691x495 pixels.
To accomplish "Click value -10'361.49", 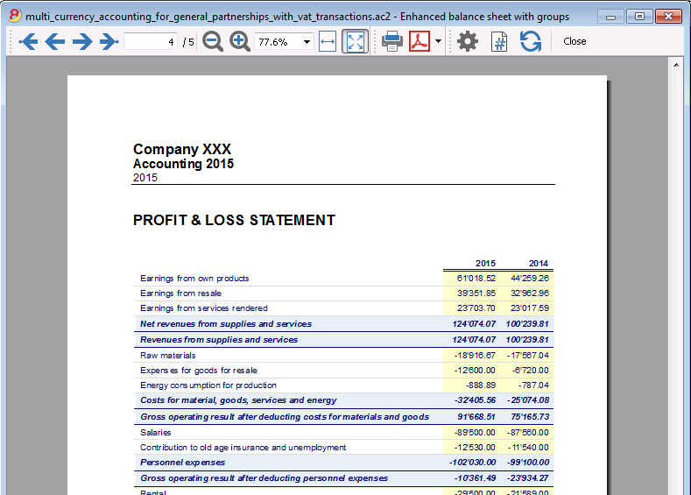I will [x=475, y=478].
